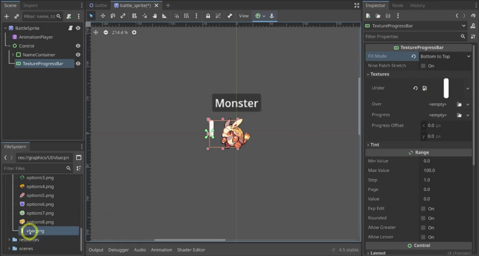Expand the Tint section
This screenshot has width=479, height=256.
(x=368, y=145)
